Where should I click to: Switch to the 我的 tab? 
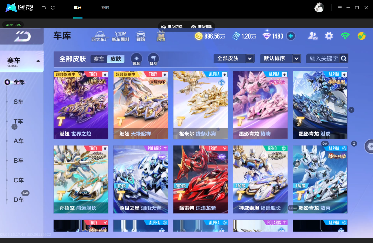pos(105,8)
